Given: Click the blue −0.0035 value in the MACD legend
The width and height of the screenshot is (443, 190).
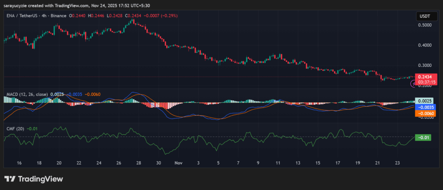Looking at the screenshot, I should pyautogui.click(x=74, y=95).
